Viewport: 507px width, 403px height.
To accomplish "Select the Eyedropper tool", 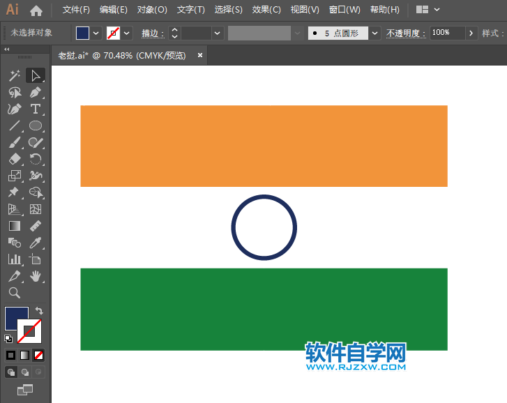I will 36,243.
